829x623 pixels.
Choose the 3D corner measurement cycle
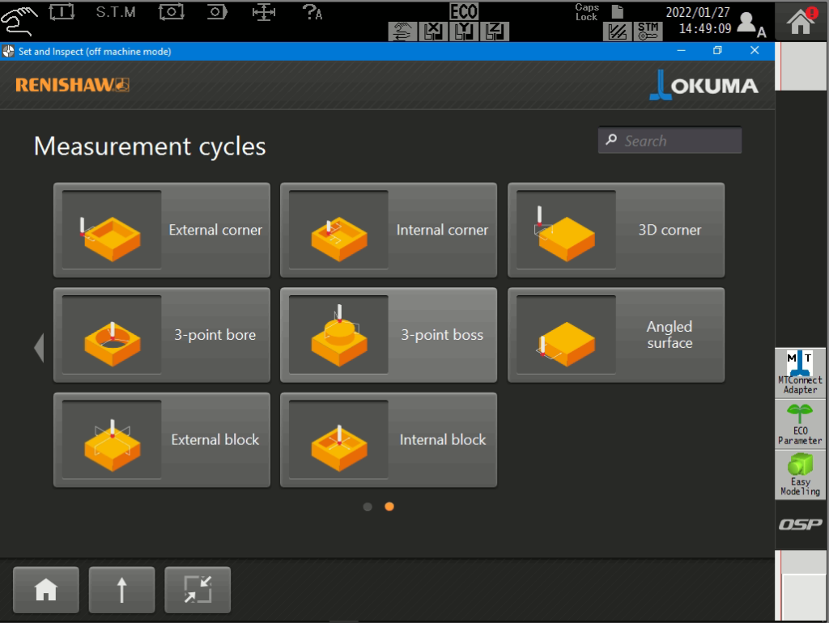pyautogui.click(x=616, y=231)
